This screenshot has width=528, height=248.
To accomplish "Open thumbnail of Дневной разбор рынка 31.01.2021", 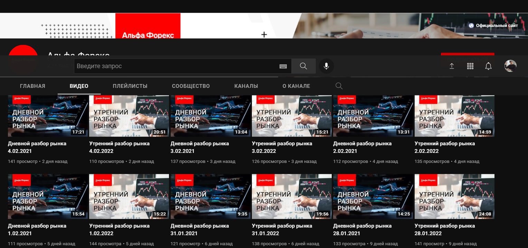I will [x=210, y=196].
